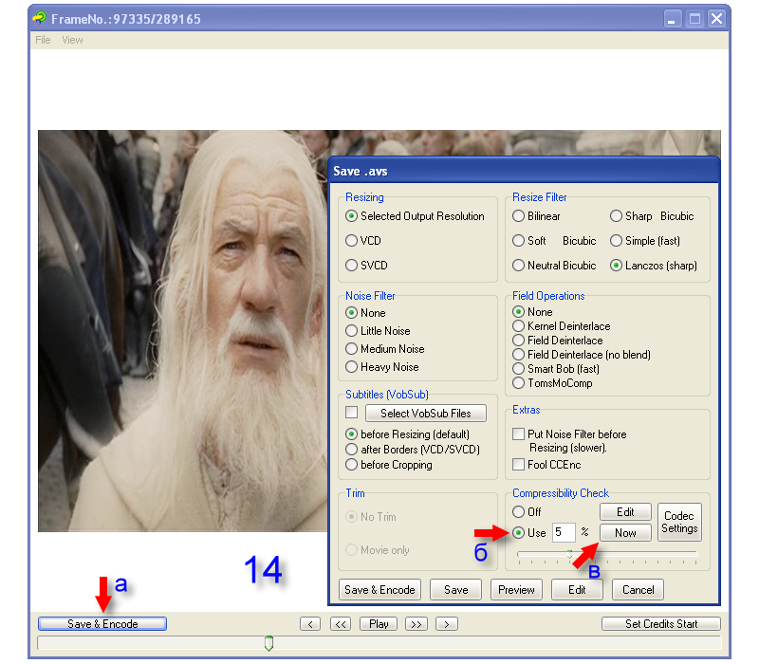Open the File menu

43,40
